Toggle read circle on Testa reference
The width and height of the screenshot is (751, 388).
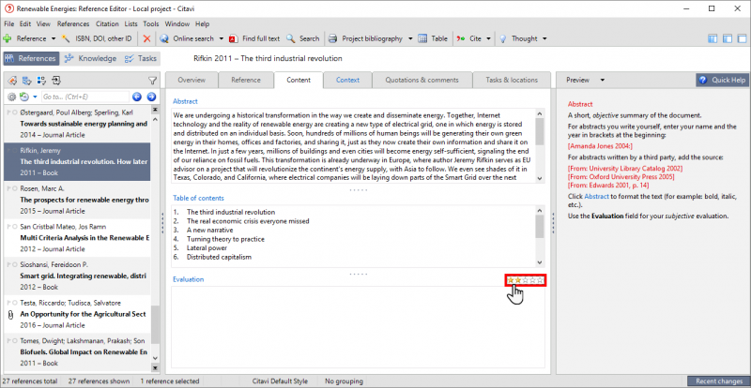coord(15,303)
